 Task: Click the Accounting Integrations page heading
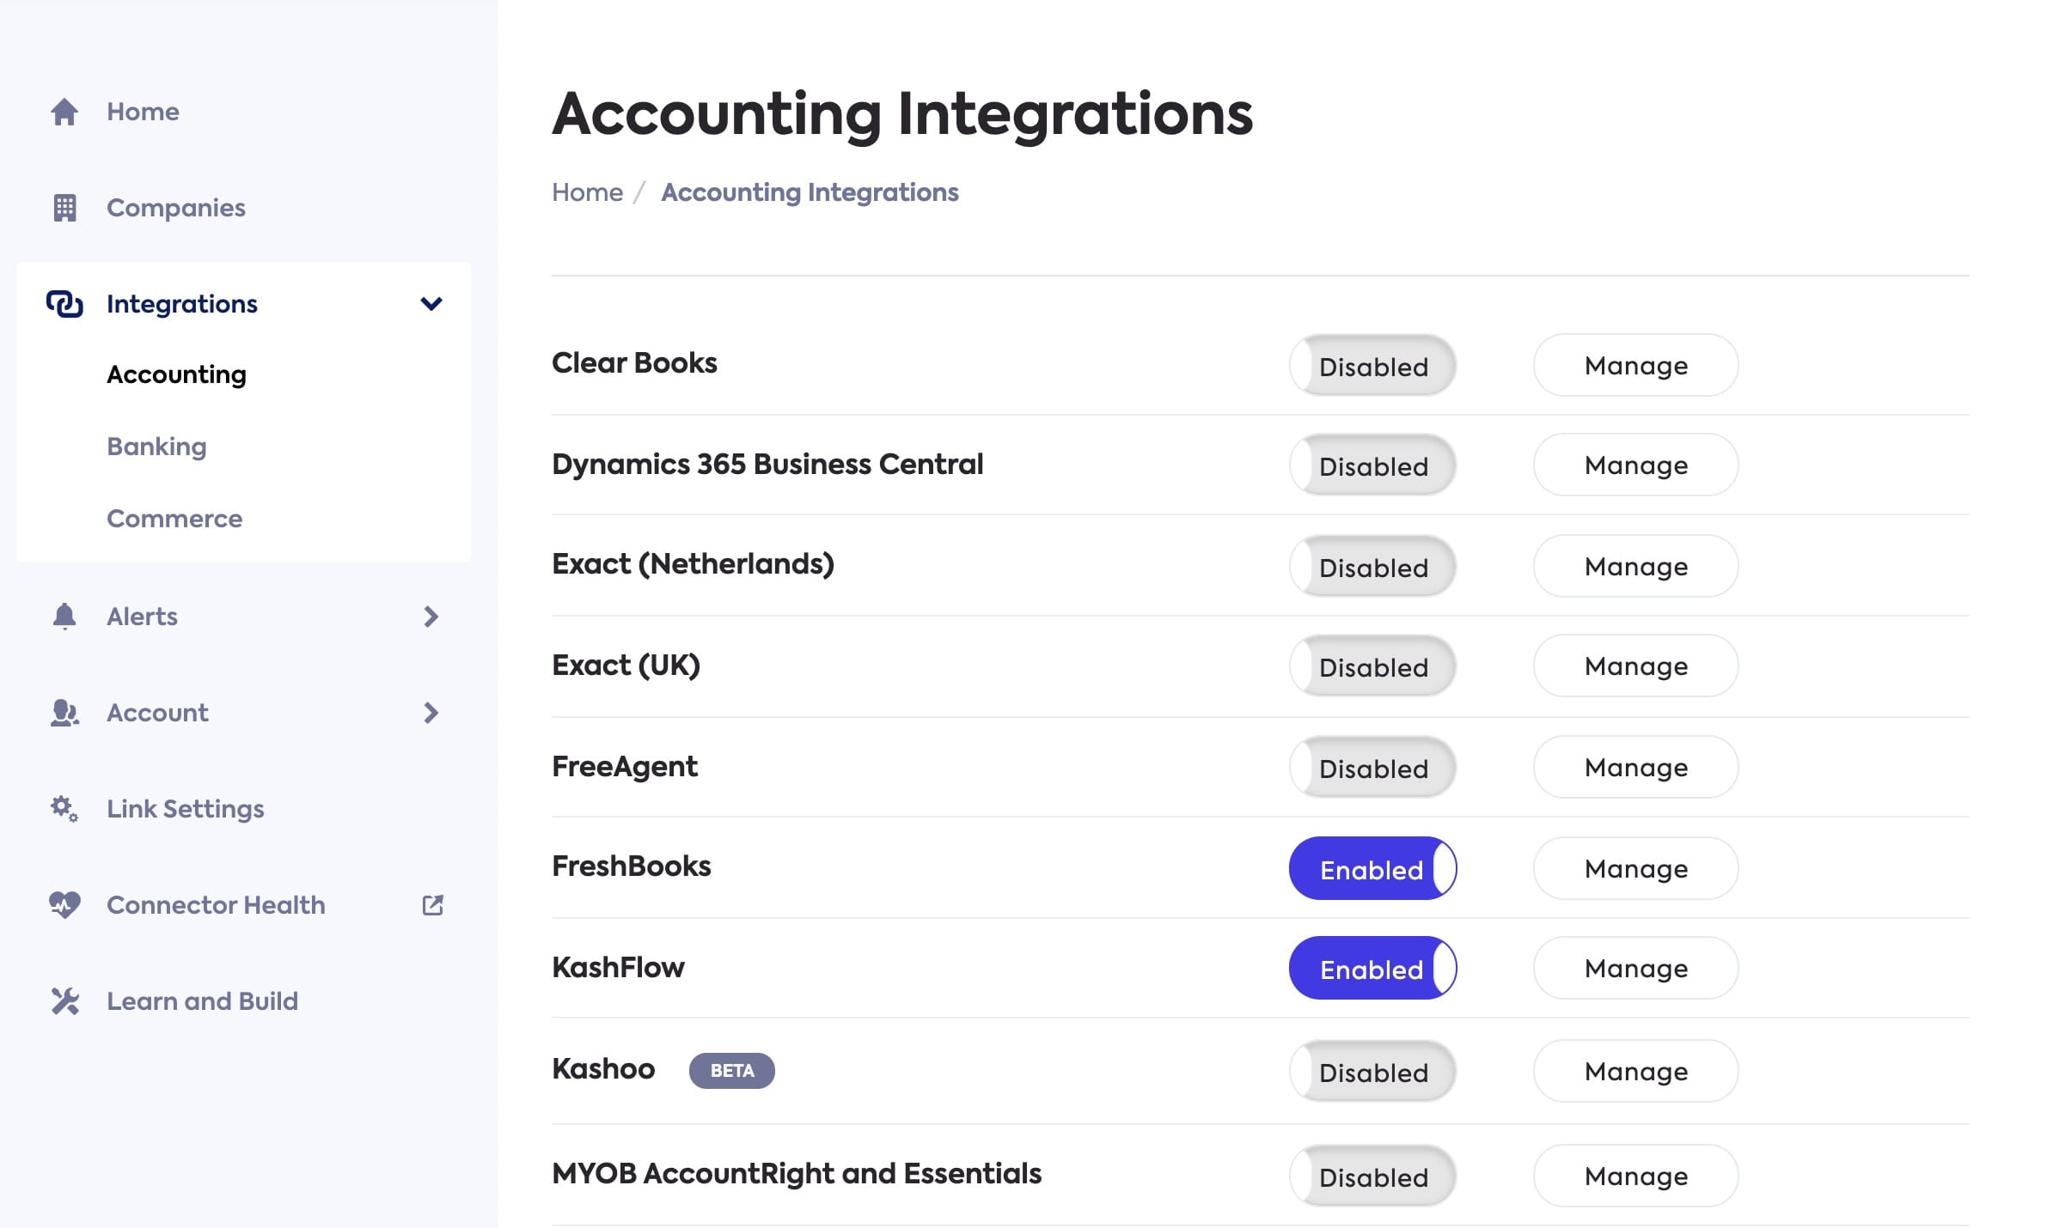(902, 115)
